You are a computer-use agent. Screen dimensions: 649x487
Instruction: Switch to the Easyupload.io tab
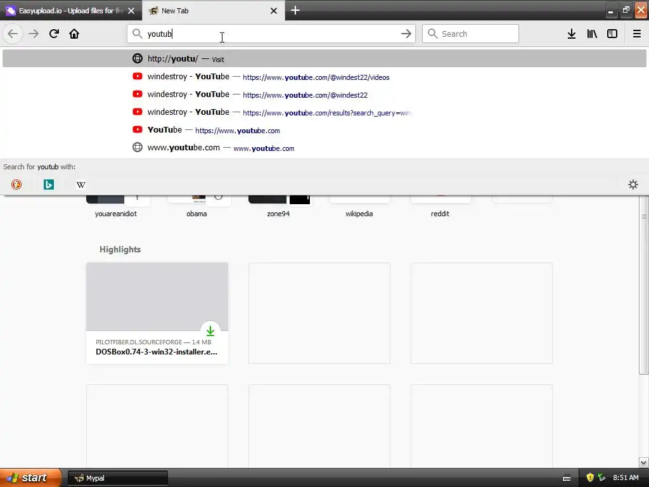(71, 11)
